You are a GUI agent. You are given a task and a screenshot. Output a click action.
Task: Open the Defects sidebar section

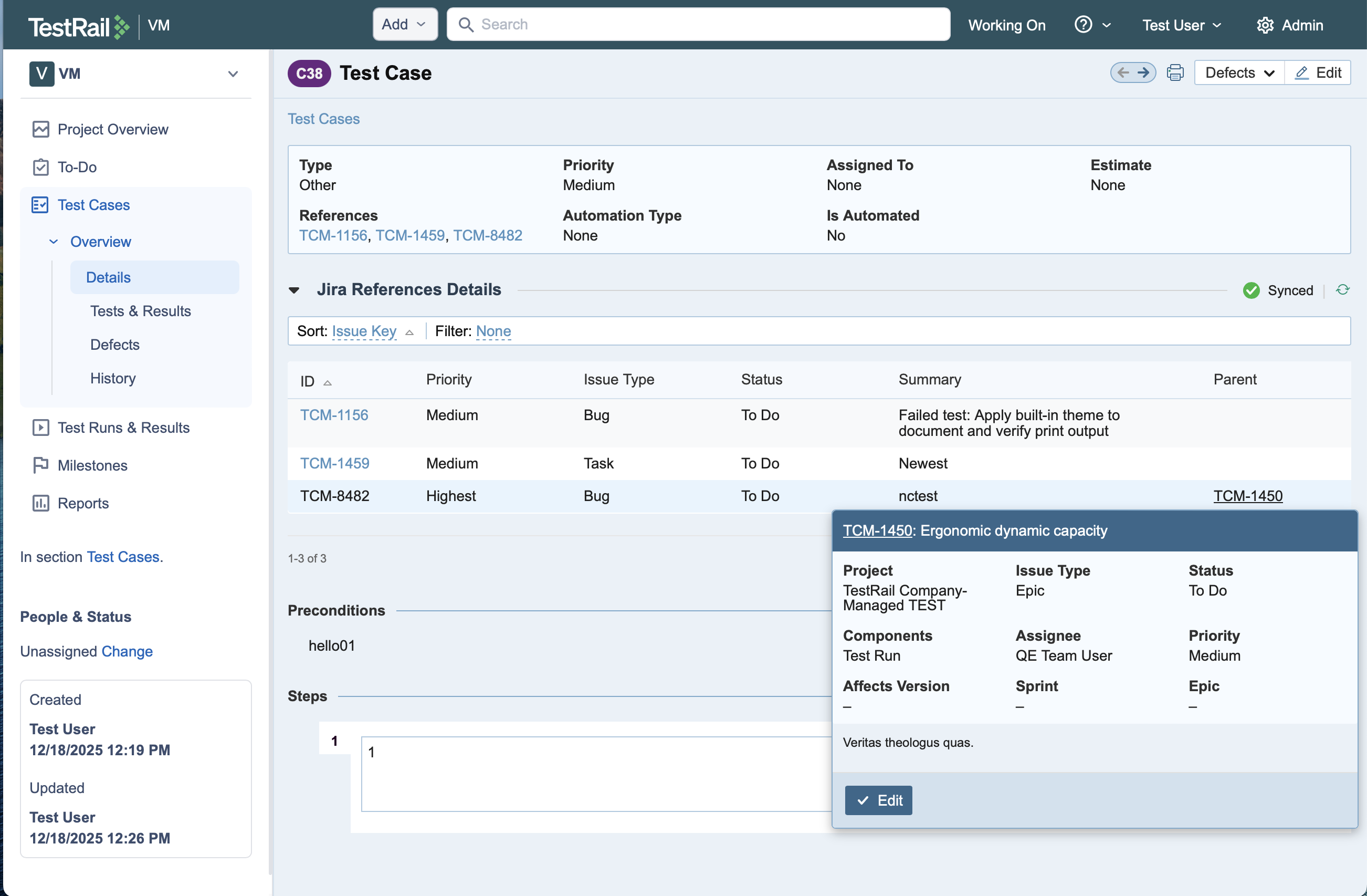click(115, 345)
